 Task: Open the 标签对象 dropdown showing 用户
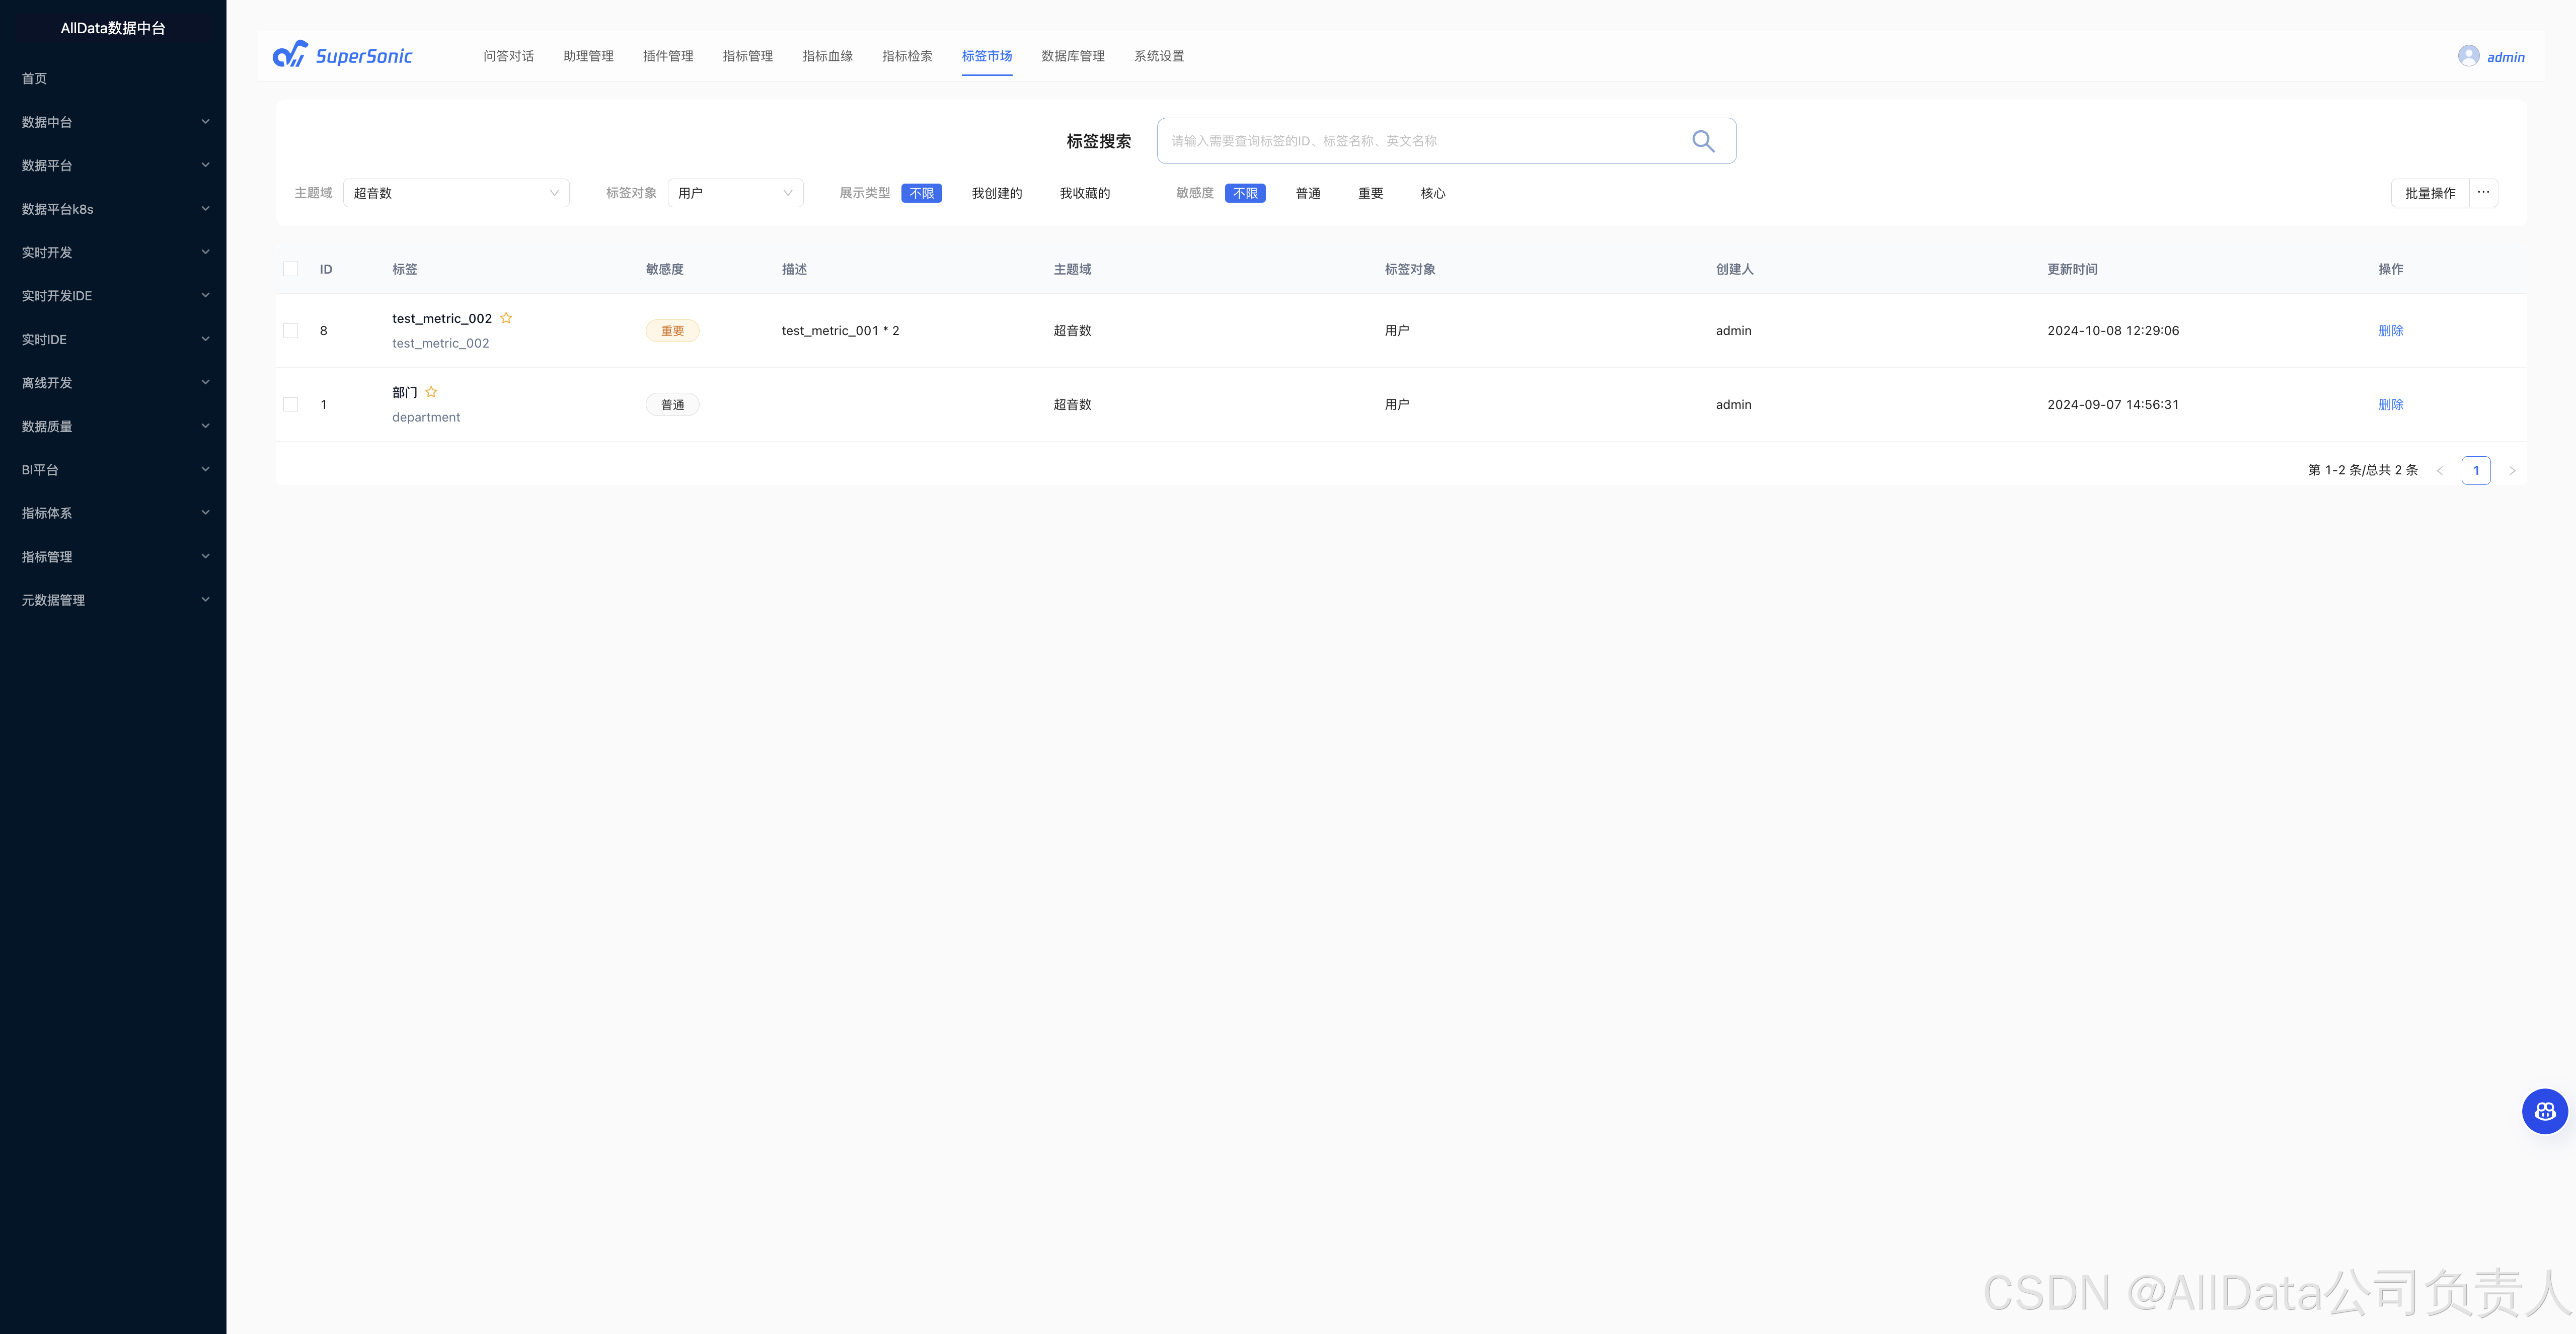tap(735, 193)
